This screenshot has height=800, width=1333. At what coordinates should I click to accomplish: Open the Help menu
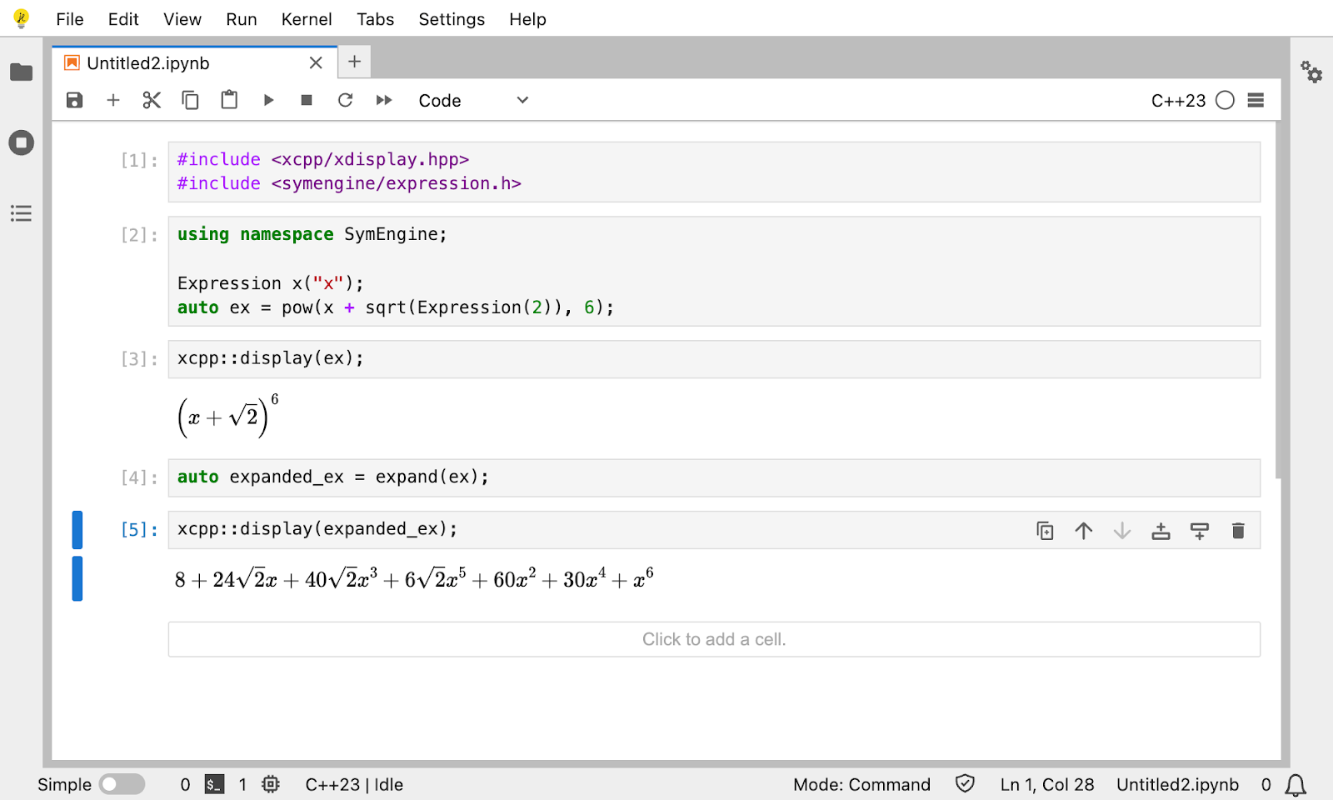coord(528,19)
